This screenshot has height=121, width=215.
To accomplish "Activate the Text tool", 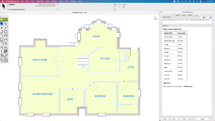I will (x=2, y=47).
